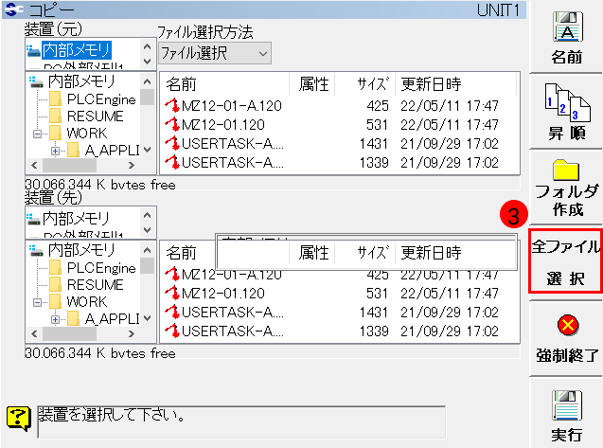Image resolution: width=603 pixels, height=448 pixels.
Task: Select PLCEngine folder in destination tree
Action: pyautogui.click(x=101, y=268)
